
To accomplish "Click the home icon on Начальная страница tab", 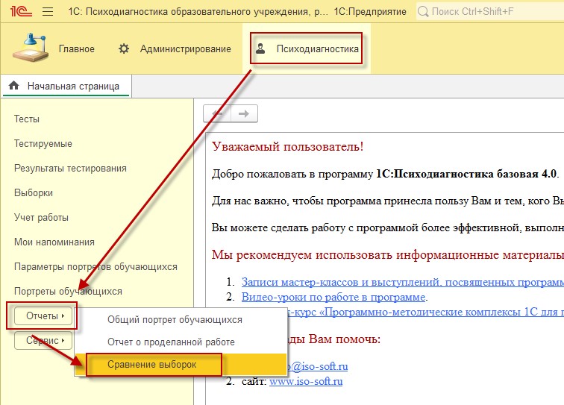I will pyautogui.click(x=14, y=86).
